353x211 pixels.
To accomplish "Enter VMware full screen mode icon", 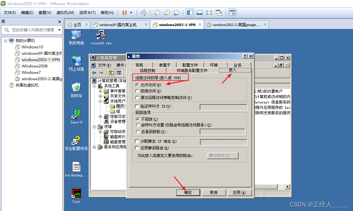I will (209, 13).
